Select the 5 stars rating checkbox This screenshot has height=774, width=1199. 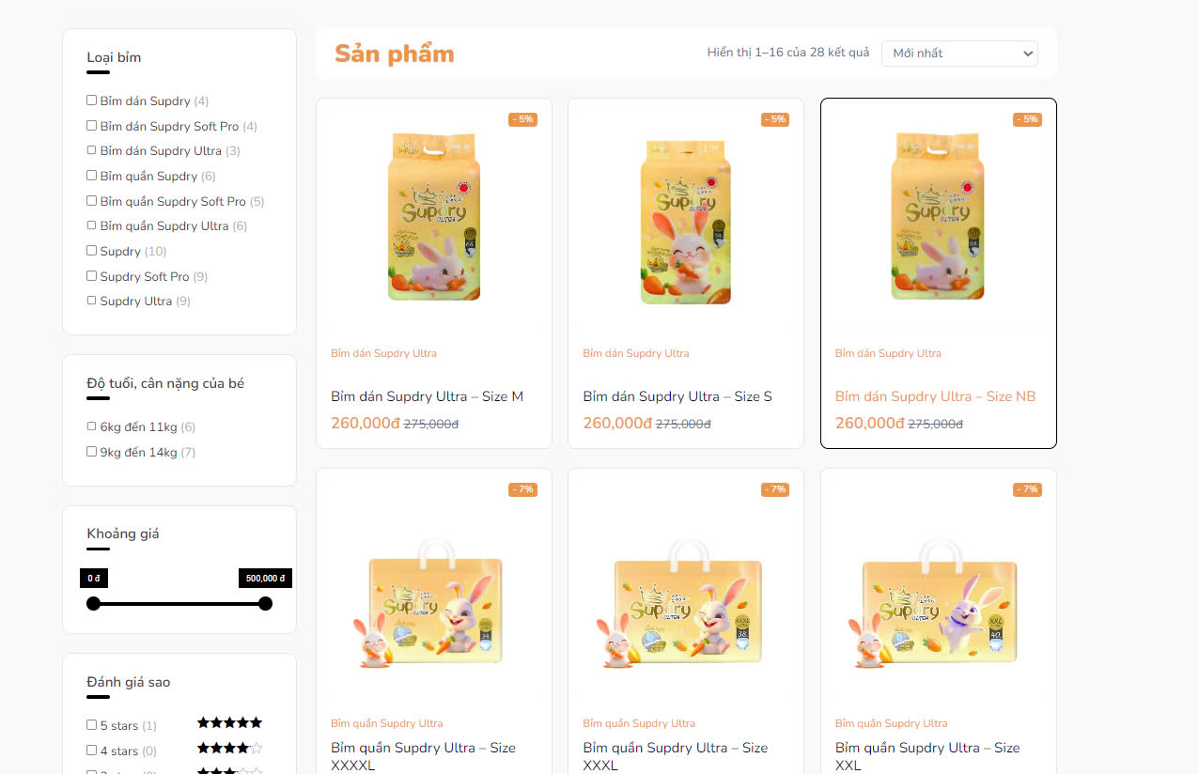pos(92,725)
